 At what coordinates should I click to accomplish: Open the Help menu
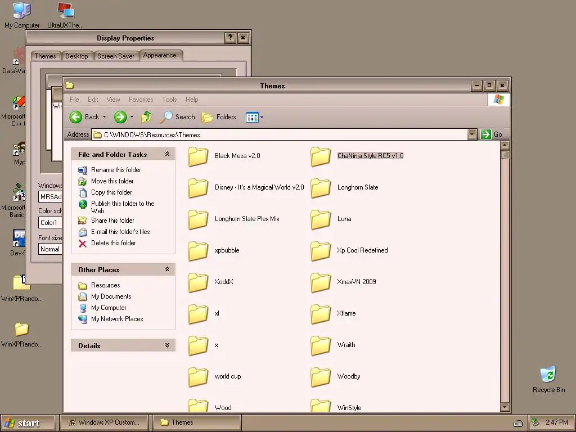[x=192, y=100]
